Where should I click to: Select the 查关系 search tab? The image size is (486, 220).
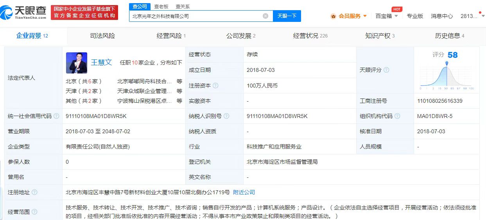coord(183,6)
